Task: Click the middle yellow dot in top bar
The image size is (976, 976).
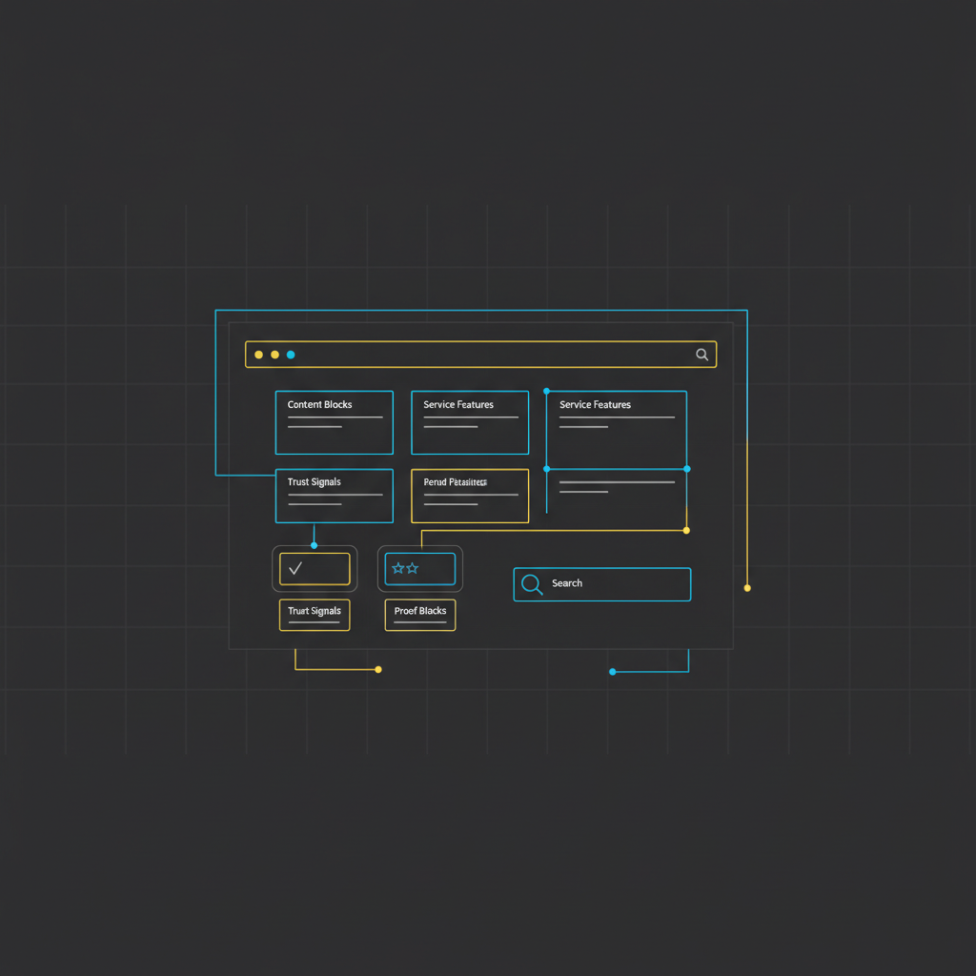Action: (x=275, y=355)
